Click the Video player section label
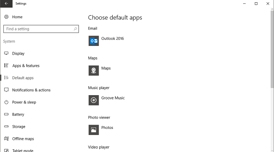The image size is (274, 152). pyautogui.click(x=99, y=147)
